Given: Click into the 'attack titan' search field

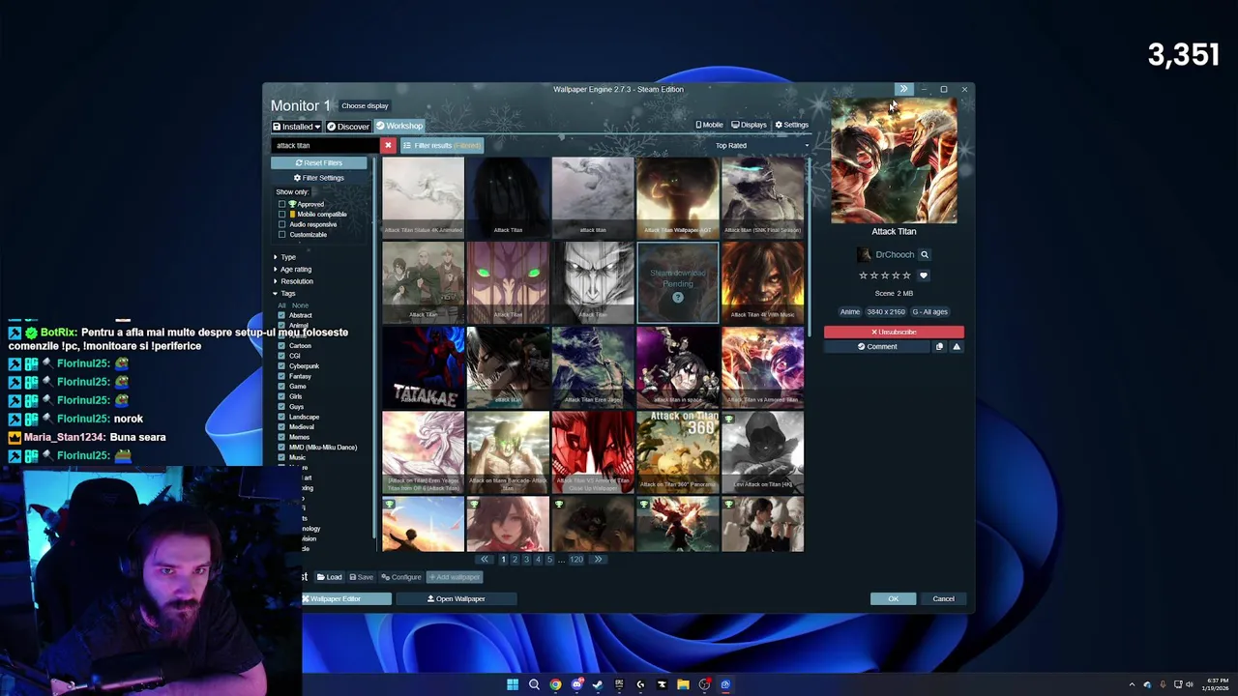Looking at the screenshot, I should 326,145.
